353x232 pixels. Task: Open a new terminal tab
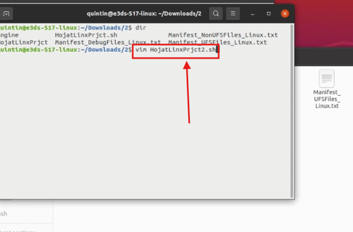(7, 14)
